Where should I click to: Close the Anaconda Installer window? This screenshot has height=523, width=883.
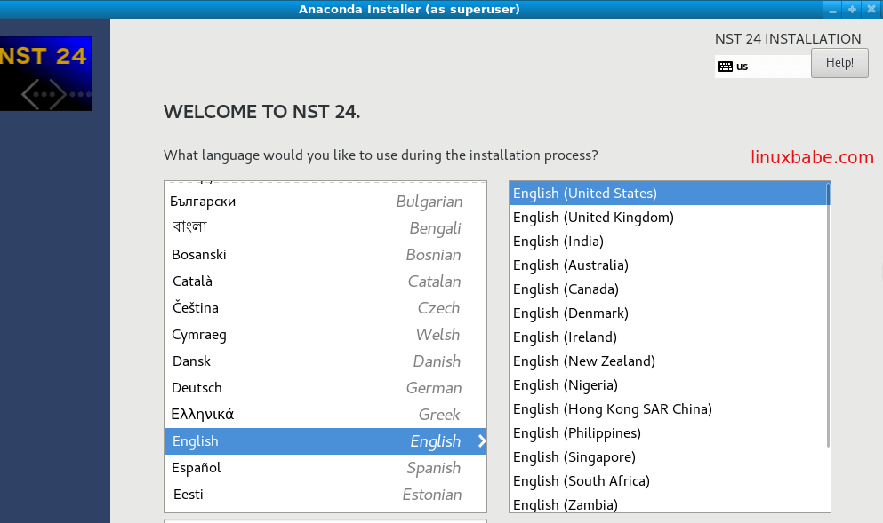pyautogui.click(x=871, y=9)
